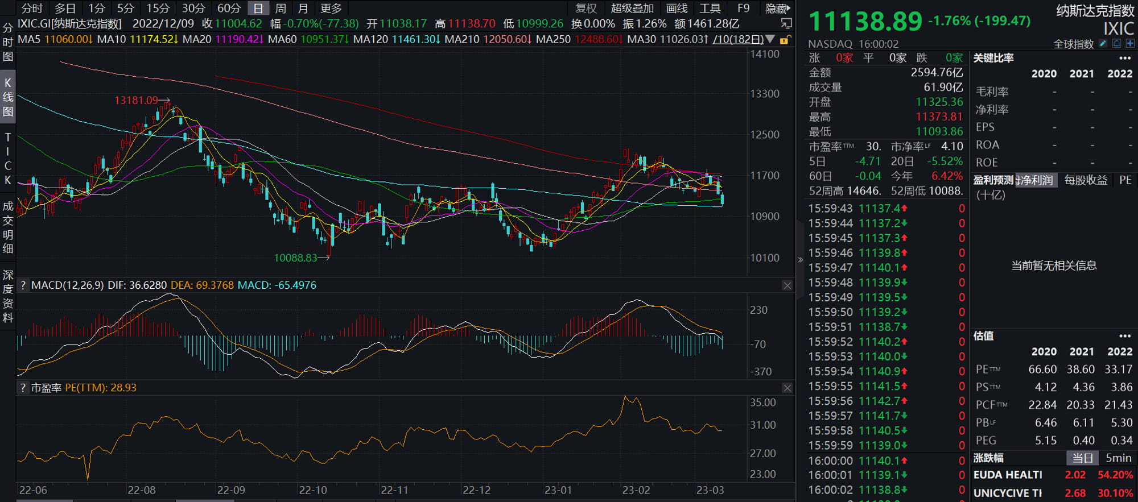This screenshot has height=502, width=1138.
Task: Click the 10088.83 low price marker
Action: pos(295,258)
